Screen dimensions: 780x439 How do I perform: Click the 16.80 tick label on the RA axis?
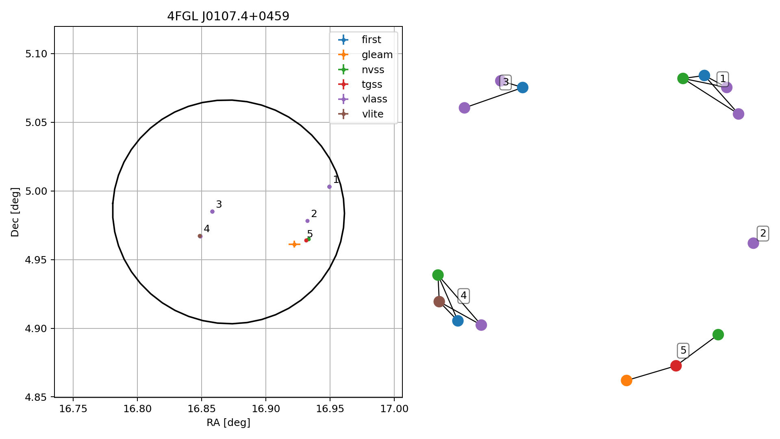click(137, 409)
